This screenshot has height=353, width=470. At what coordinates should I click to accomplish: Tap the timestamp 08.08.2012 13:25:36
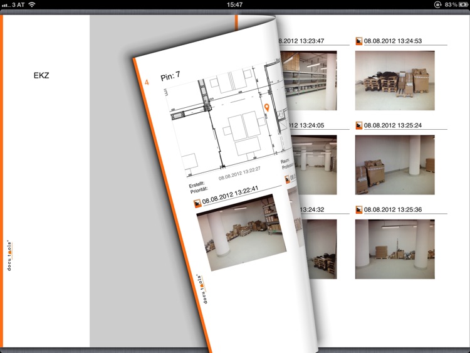pos(393,209)
